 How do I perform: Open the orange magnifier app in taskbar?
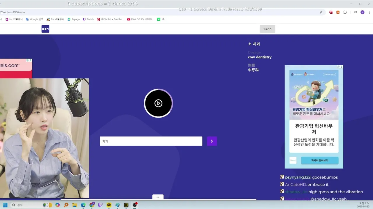[x=66, y=205]
